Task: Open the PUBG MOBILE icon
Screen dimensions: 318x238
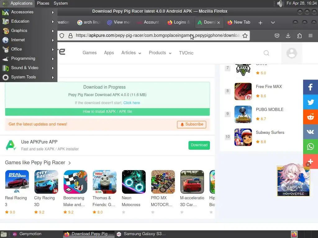Action: pyautogui.click(x=243, y=114)
